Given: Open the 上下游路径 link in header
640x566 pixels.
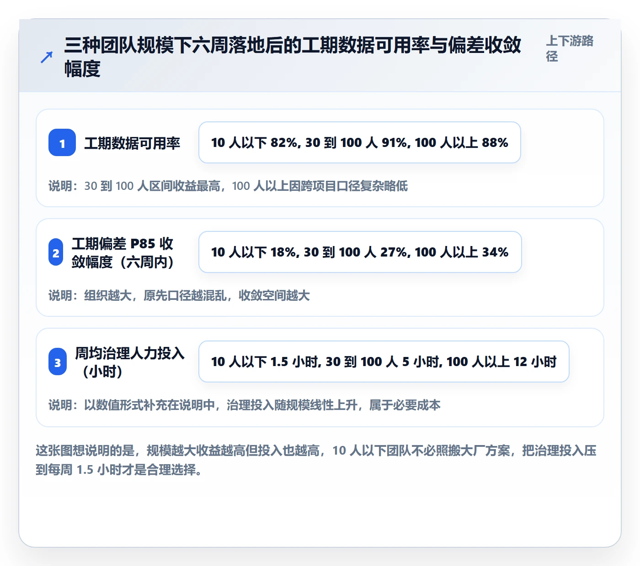Looking at the screenshot, I should pyautogui.click(x=570, y=48).
